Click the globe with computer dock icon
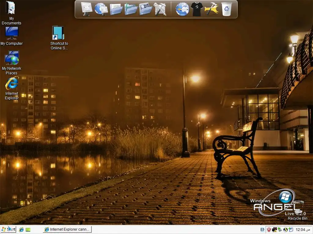This screenshot has width=313, height=234. coord(101,9)
